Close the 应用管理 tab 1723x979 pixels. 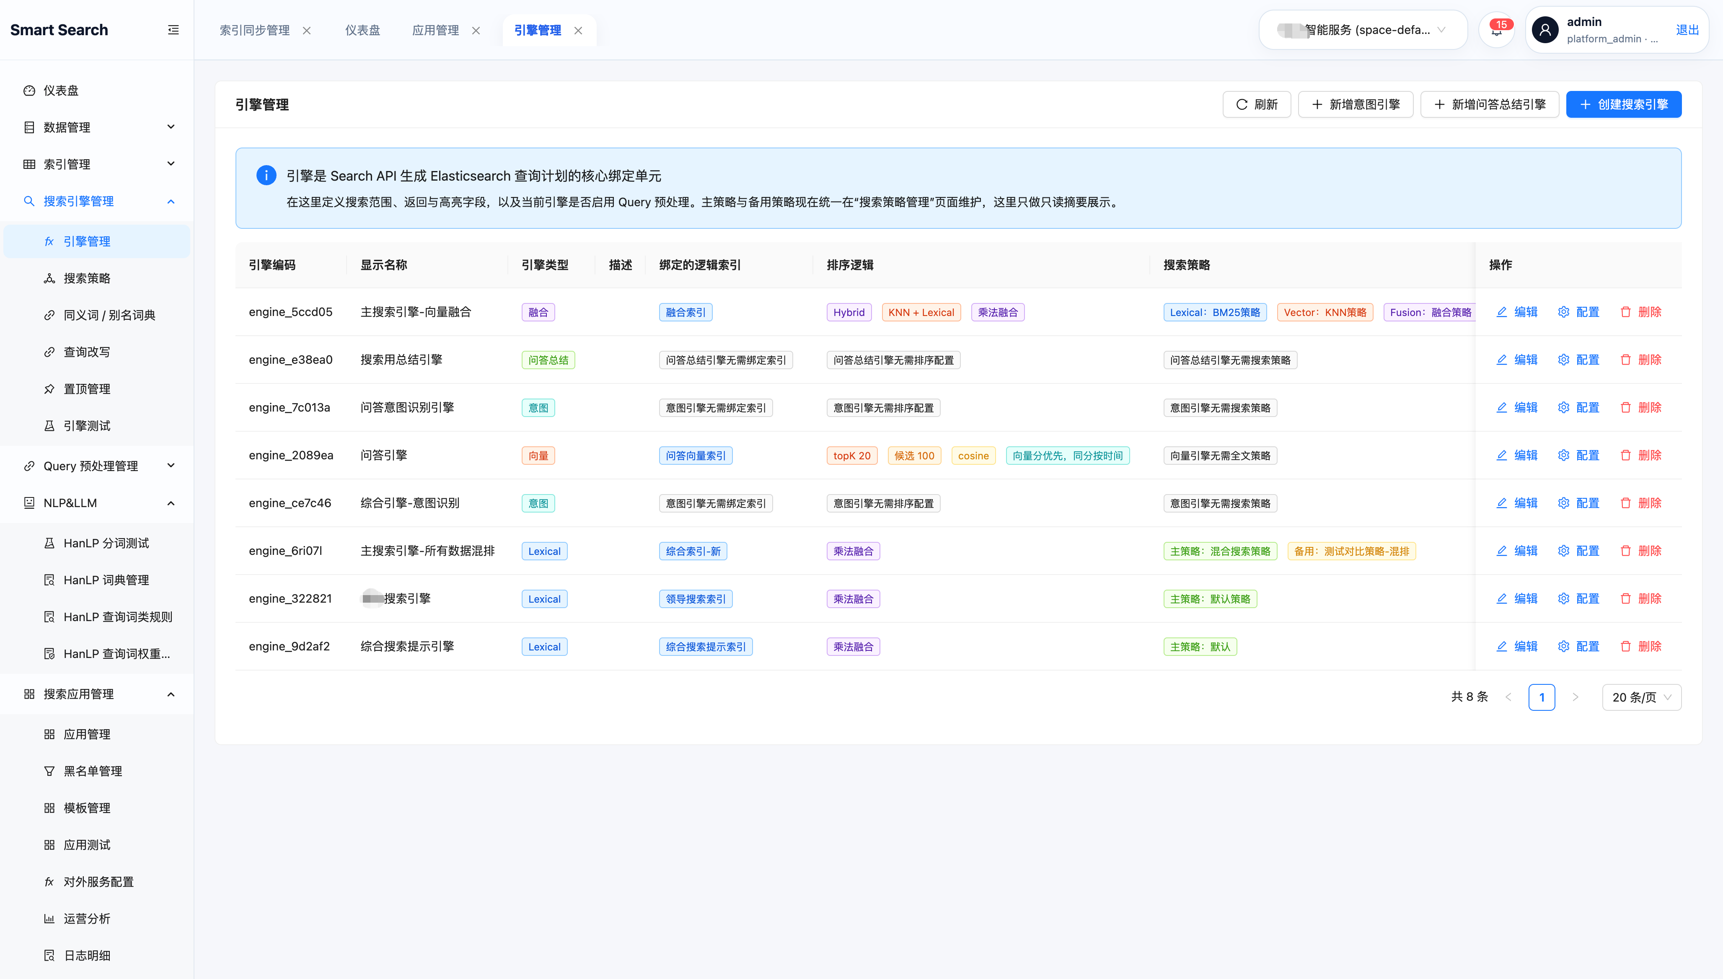(x=476, y=30)
